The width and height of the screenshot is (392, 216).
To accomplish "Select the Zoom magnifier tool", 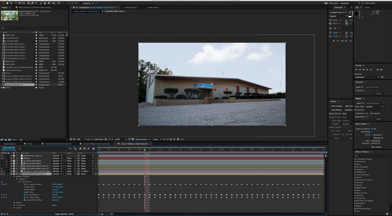I will click(x=11, y=3).
